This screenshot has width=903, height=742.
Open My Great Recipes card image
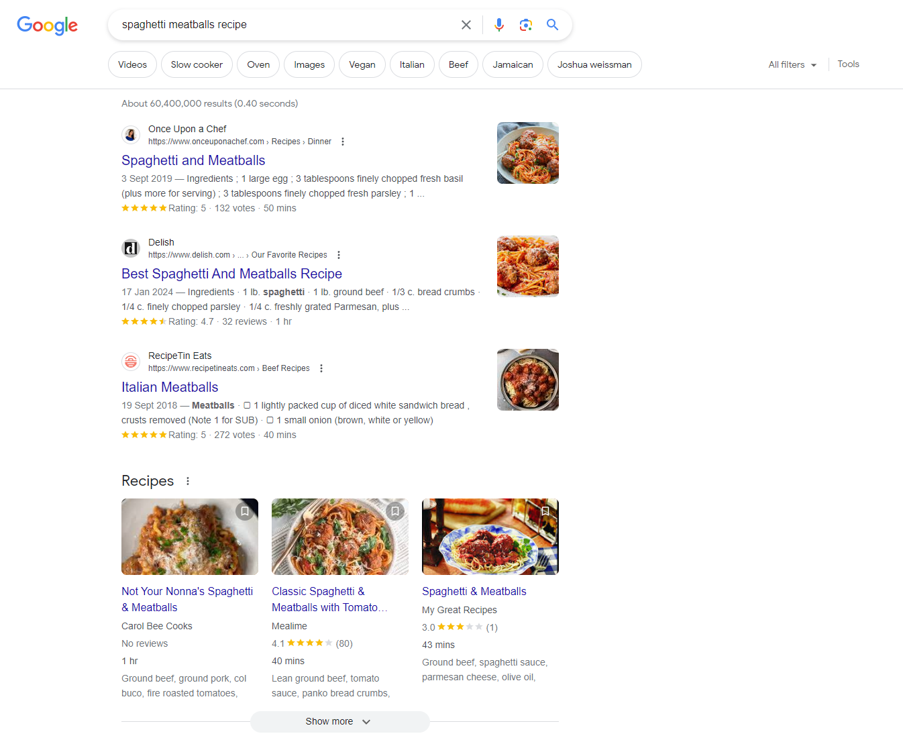click(490, 537)
